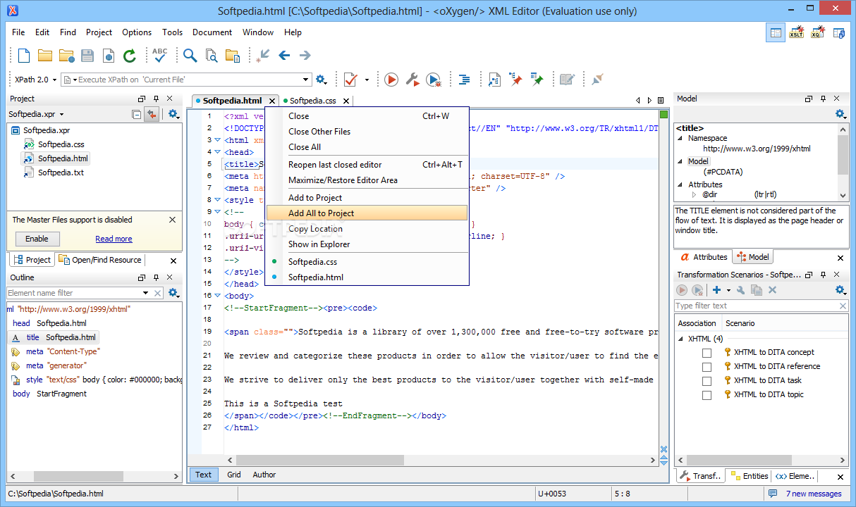
Task: Select Softpedia.txt in project tree
Action: click(x=61, y=173)
